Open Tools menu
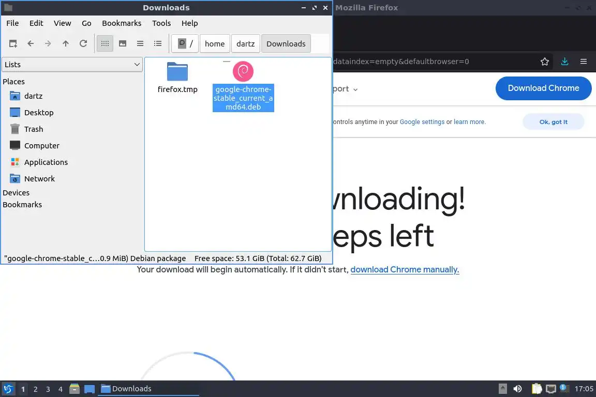Image resolution: width=596 pixels, height=397 pixels. 161,23
